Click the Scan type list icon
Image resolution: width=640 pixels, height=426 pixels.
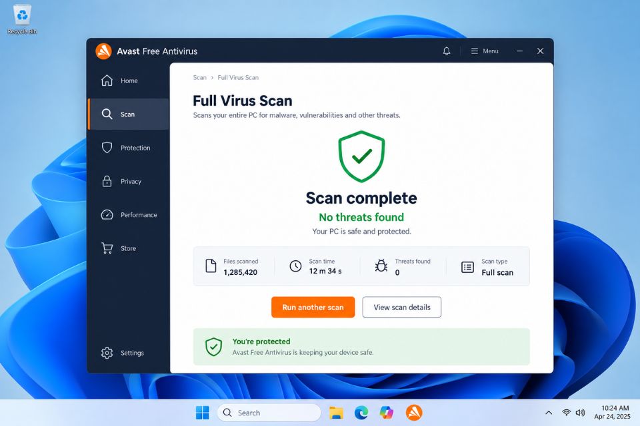coord(467,267)
